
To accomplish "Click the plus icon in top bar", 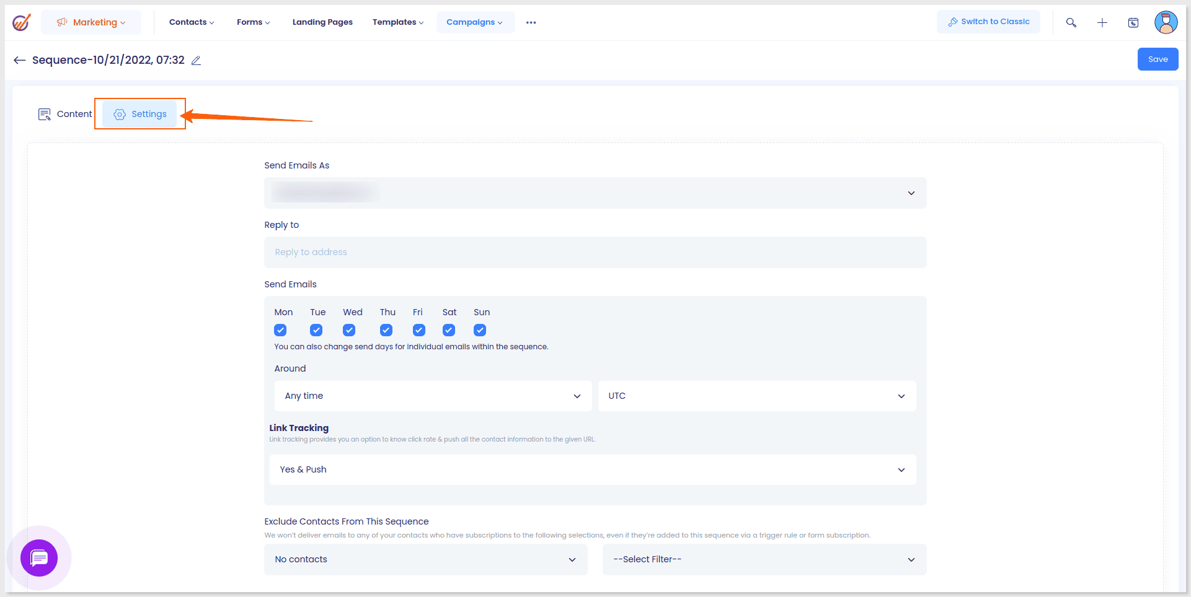I will [1102, 22].
